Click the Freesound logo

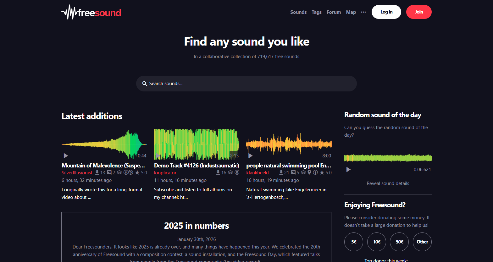[x=91, y=12]
